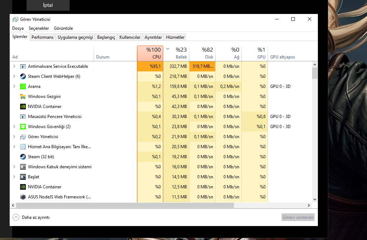Click the horizontal scrollbar right arrow
Screen dimensions: 367x240
309,205
